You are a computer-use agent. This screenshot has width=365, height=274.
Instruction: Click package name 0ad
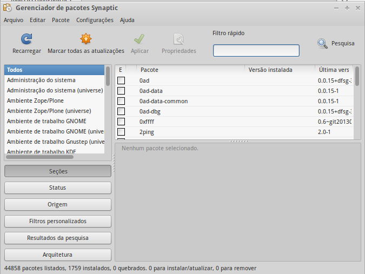pos(144,81)
